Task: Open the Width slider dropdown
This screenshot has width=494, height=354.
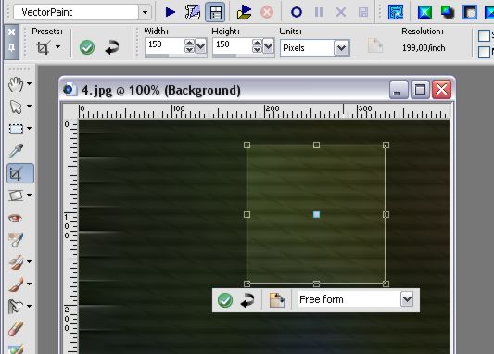Action: tap(201, 46)
